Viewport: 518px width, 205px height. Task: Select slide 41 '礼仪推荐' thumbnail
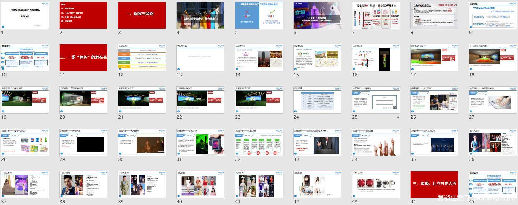tap(259, 185)
